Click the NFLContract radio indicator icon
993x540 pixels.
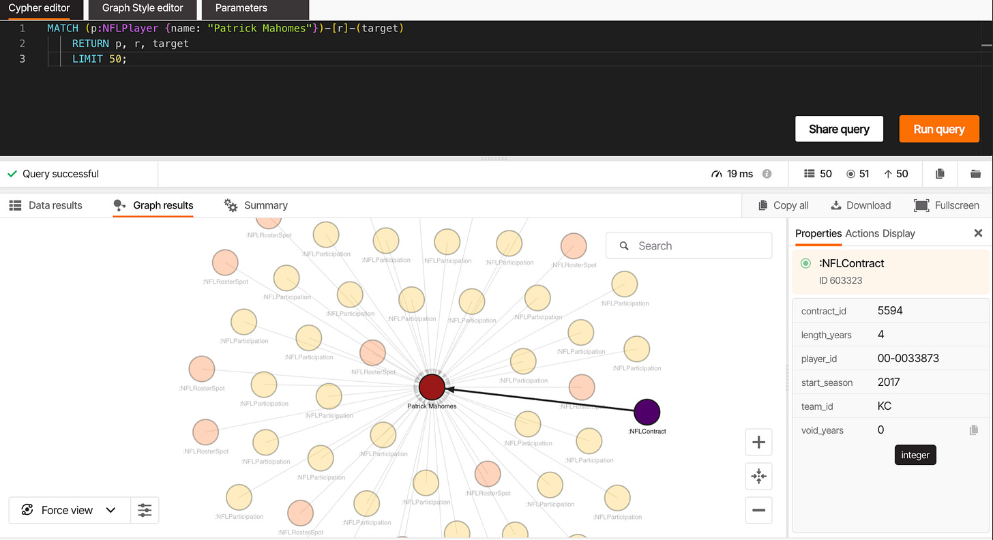point(805,263)
